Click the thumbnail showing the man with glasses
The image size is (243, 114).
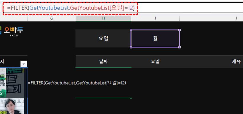12,106
